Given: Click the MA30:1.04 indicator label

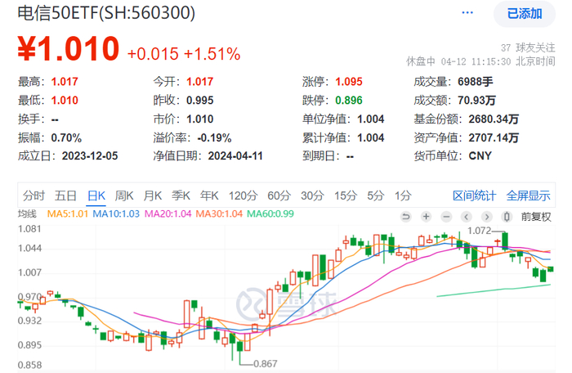Looking at the screenshot, I should [x=219, y=213].
